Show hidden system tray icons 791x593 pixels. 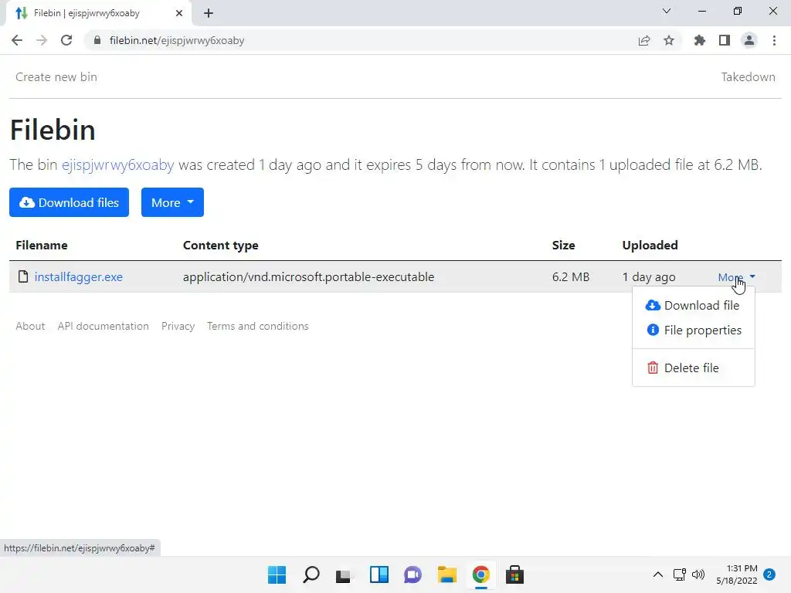pyautogui.click(x=658, y=574)
